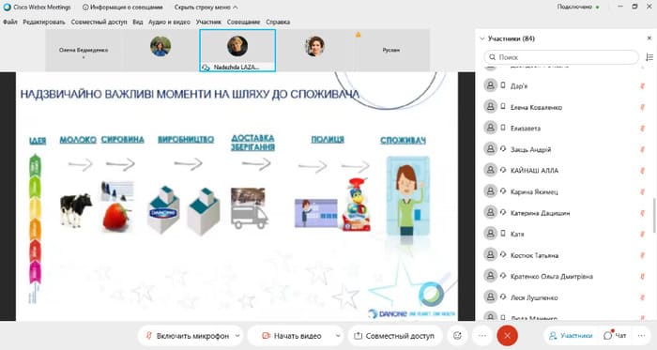Click the Поиск participant search field

point(561,57)
